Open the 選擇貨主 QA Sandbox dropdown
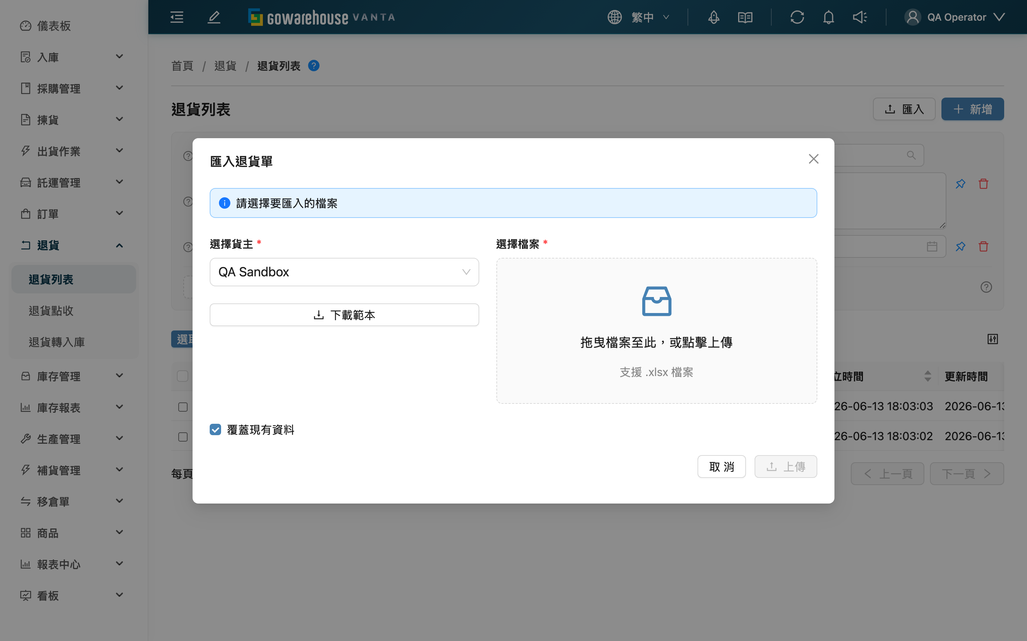This screenshot has width=1027, height=641. pos(344,272)
